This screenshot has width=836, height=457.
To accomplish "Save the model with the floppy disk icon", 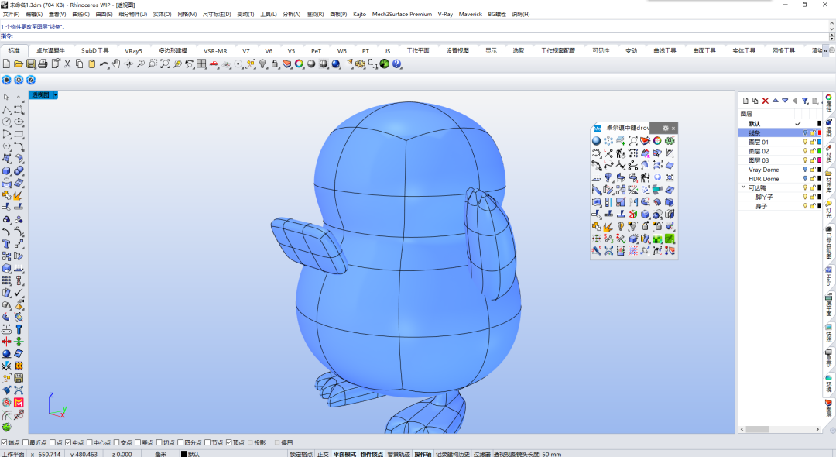I will [x=30, y=64].
